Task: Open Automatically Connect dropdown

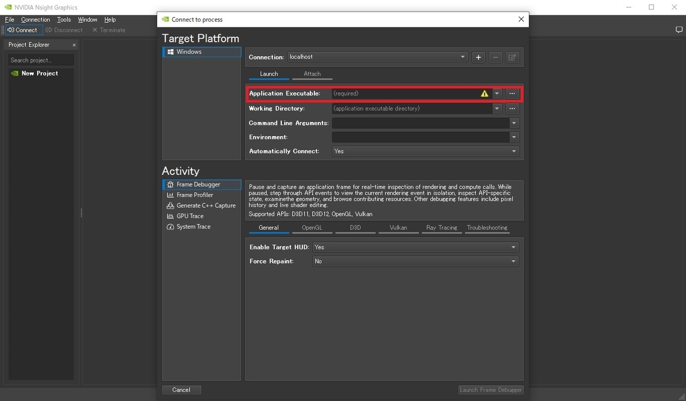Action: point(425,152)
